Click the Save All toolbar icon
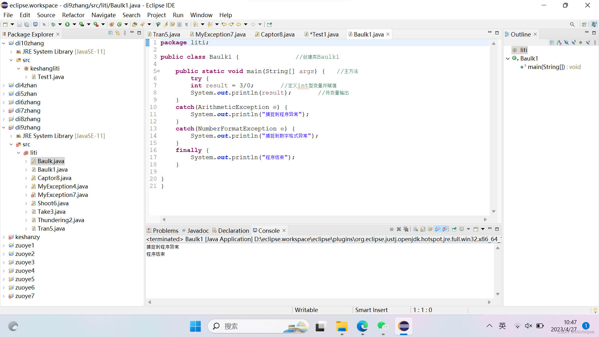The width and height of the screenshot is (599, 337). [27, 24]
